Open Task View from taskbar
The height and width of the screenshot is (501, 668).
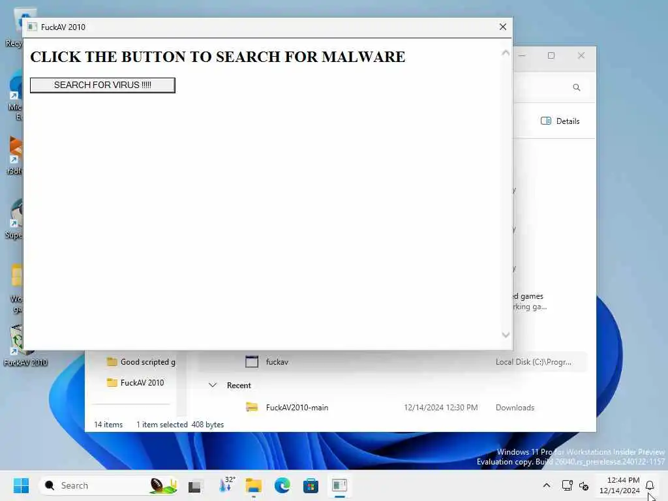tap(194, 485)
